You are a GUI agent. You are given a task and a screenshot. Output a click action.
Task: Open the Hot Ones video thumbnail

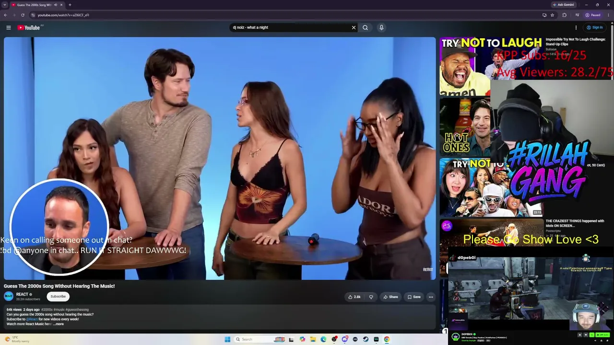(x=464, y=127)
